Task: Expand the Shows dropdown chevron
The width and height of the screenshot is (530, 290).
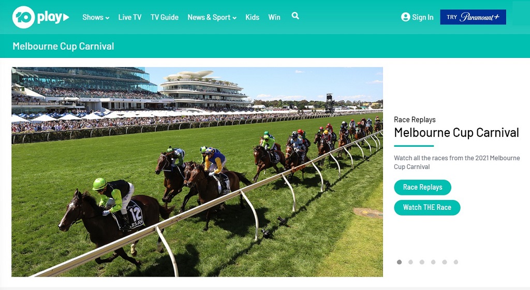Action: point(107,18)
